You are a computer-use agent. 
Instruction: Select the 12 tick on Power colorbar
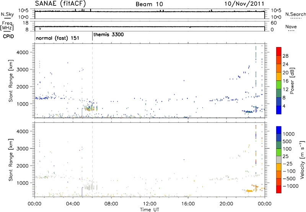click(x=285, y=90)
